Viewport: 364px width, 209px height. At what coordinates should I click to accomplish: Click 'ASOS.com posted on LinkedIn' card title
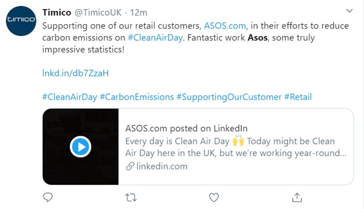click(186, 128)
